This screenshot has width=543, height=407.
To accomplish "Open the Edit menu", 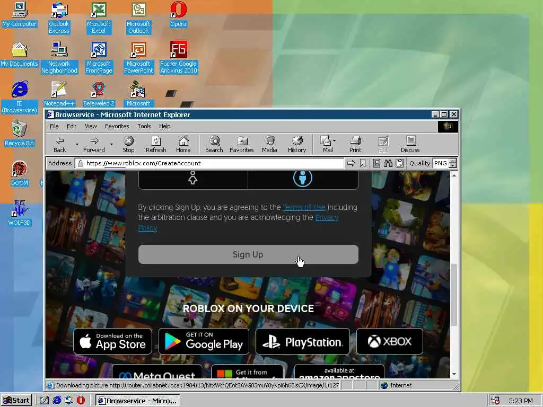I will coord(72,126).
